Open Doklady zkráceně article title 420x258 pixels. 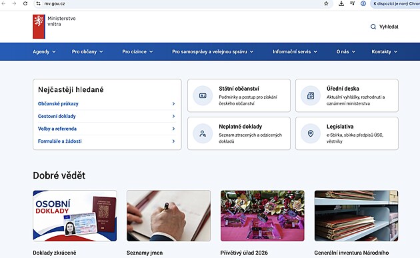point(55,253)
